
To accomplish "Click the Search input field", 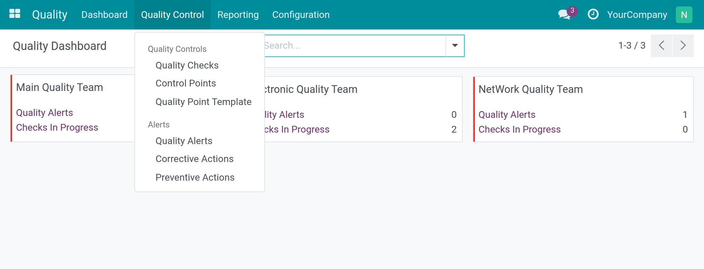I will pyautogui.click(x=355, y=46).
